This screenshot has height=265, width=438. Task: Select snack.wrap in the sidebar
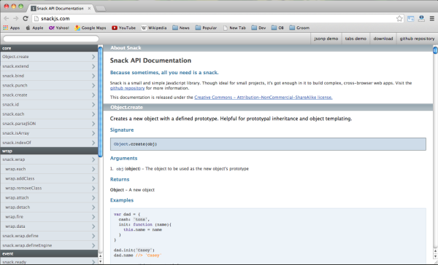(49, 159)
